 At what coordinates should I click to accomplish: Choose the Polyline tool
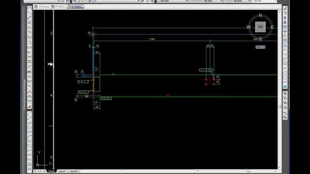(30, 123)
